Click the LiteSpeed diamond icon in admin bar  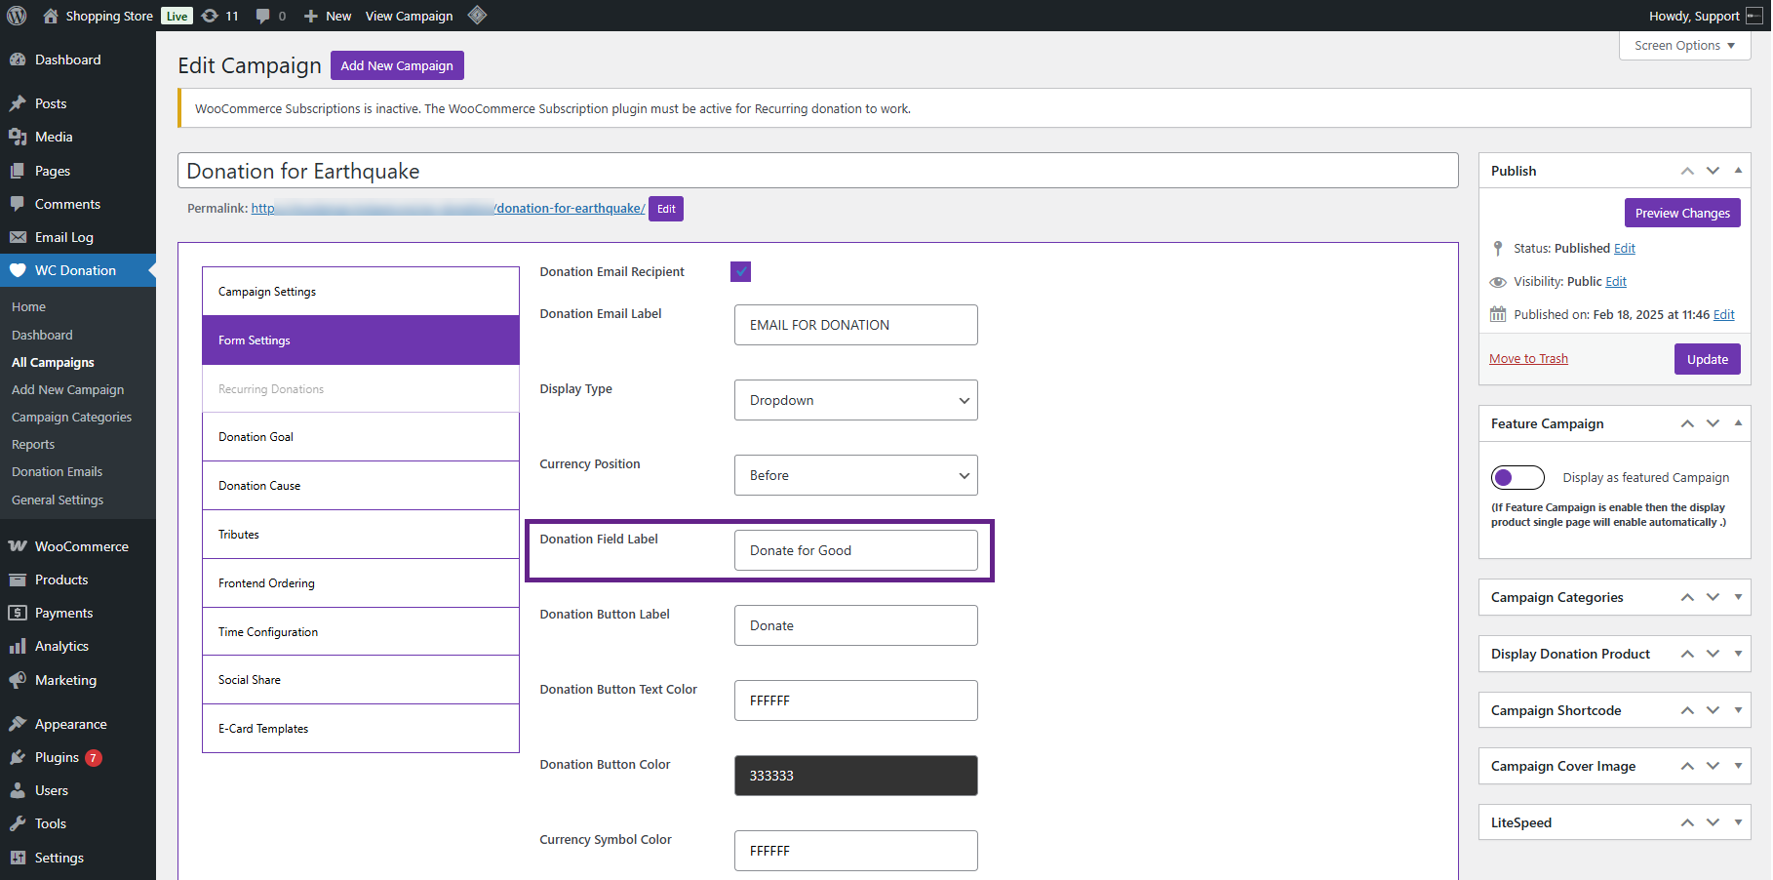pyautogui.click(x=477, y=16)
